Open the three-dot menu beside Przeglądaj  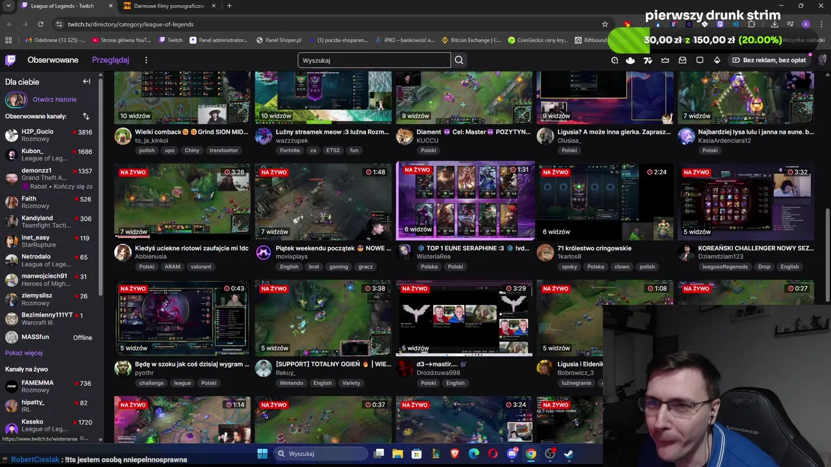click(146, 60)
